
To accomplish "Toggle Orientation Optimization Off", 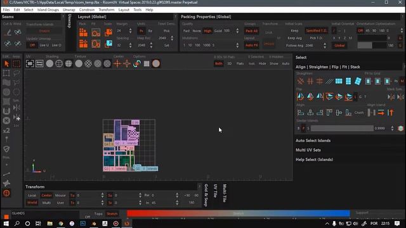I will [360, 30].
